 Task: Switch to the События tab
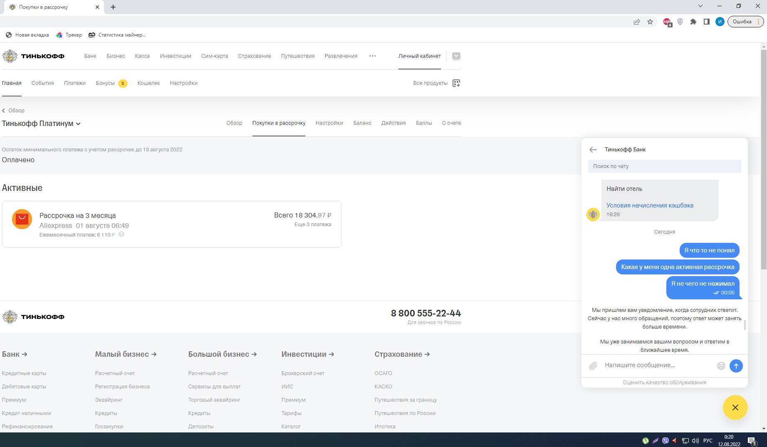point(43,83)
